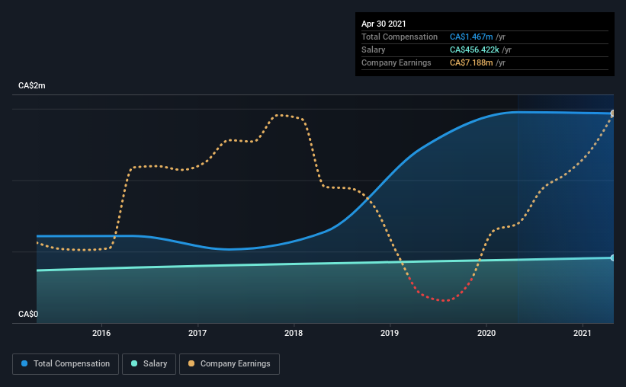This screenshot has height=387, width=626.
Task: Click the Salary line endpoint marker at 2021
Action: [613, 258]
